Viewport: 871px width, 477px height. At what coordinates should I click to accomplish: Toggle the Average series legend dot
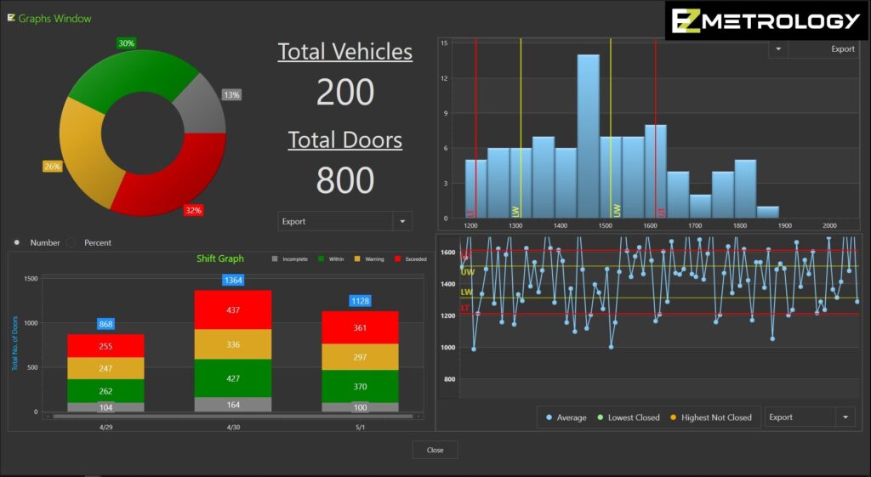[x=549, y=417]
